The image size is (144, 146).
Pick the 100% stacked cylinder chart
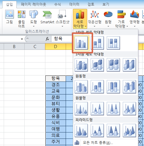(113, 87)
